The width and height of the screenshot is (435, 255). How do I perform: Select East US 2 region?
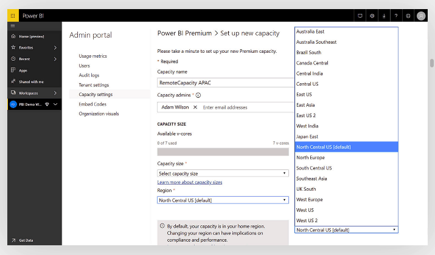coord(346,115)
